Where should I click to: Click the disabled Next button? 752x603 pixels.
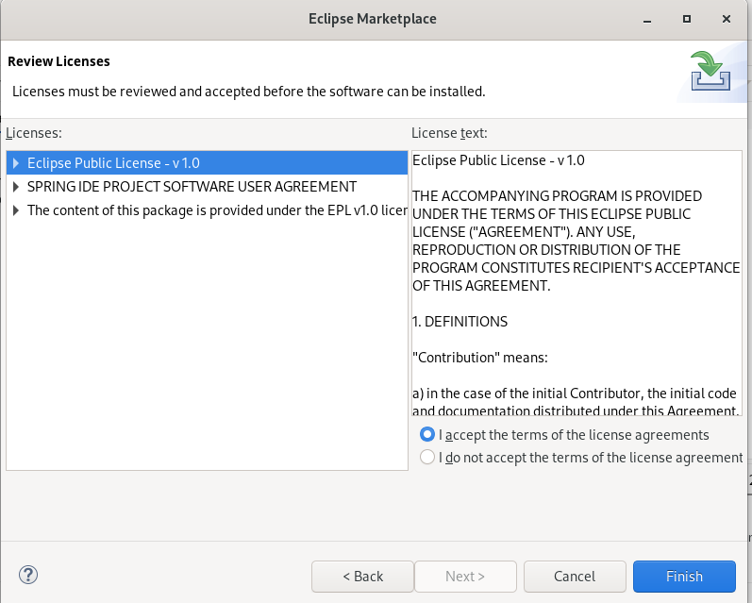(x=465, y=577)
